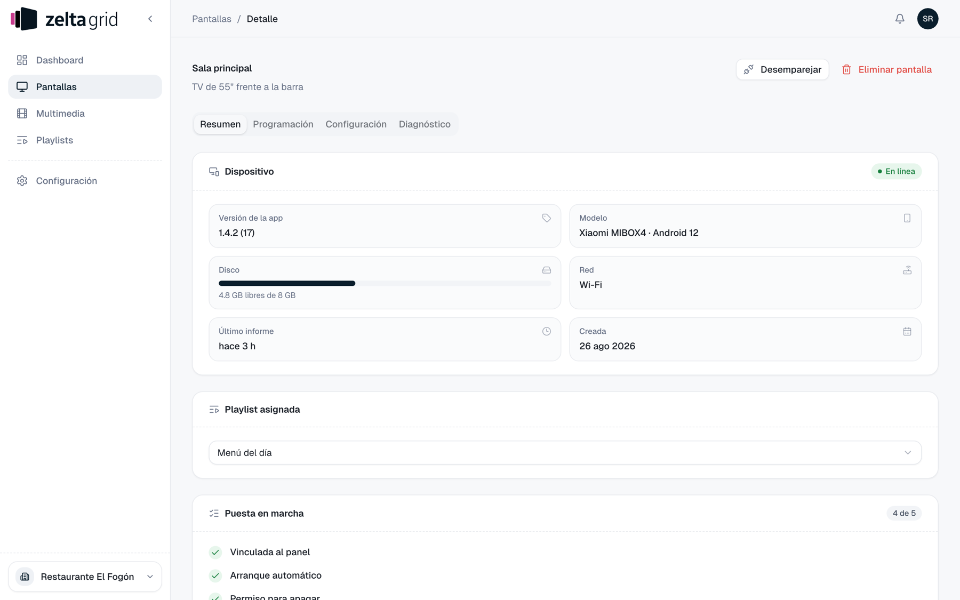Click Eliminar pantalla button
This screenshot has height=600, width=960.
click(x=887, y=69)
